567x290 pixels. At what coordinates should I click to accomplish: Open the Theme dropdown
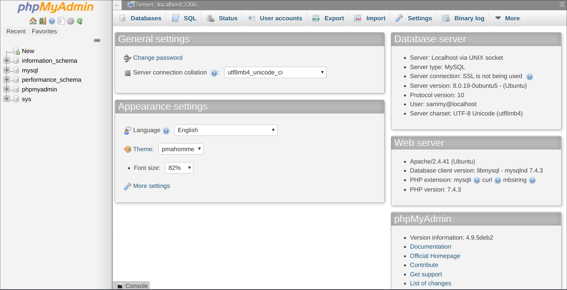click(x=181, y=149)
